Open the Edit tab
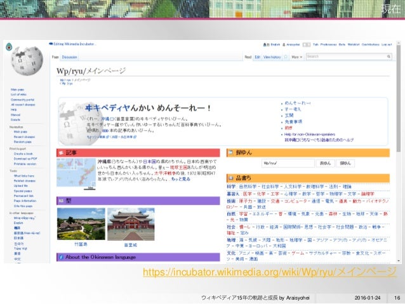The width and height of the screenshot is (405, 304). point(258,57)
